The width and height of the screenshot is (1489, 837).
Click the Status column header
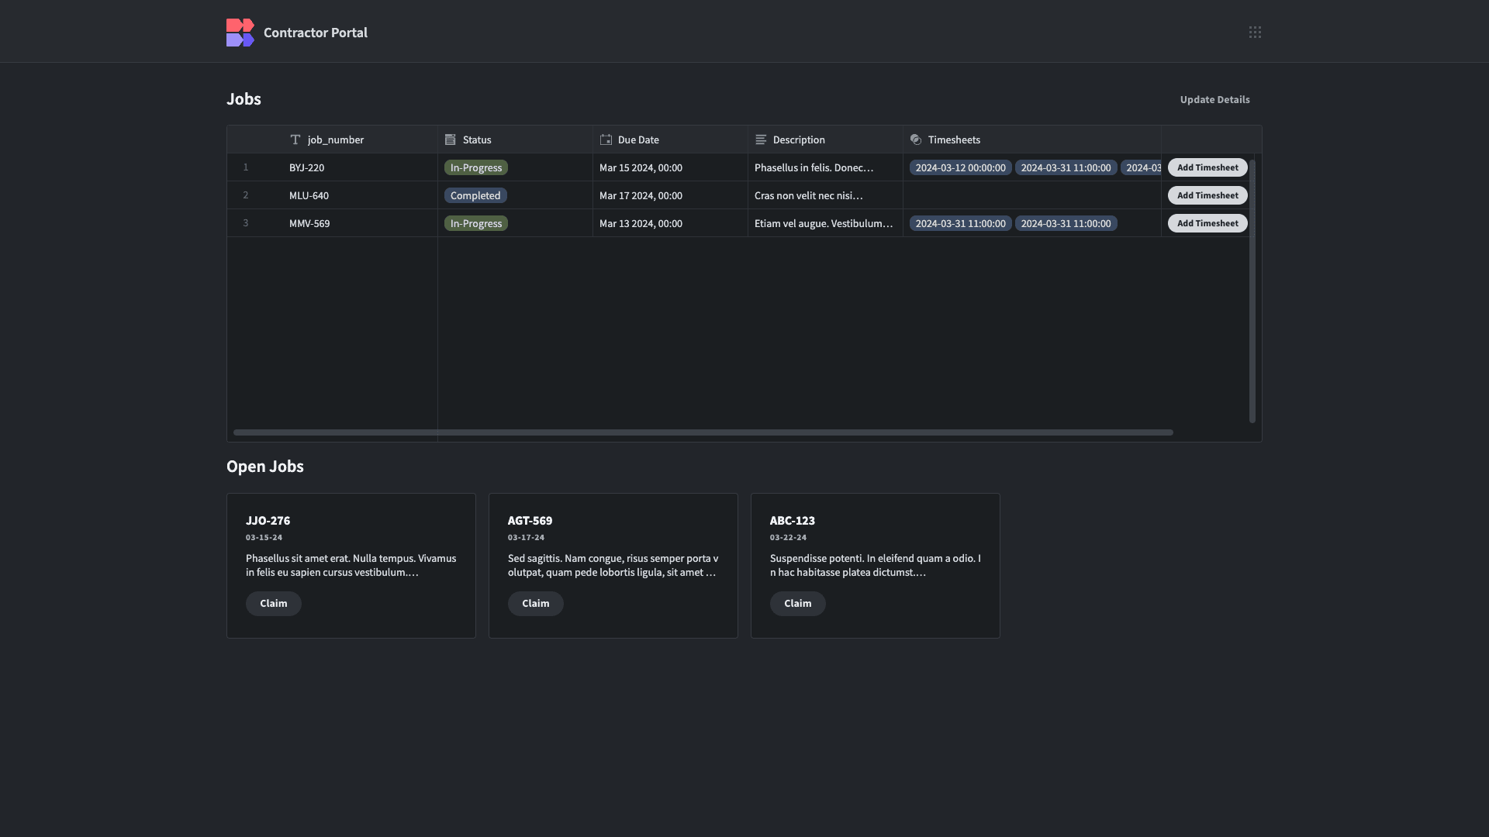[x=516, y=139]
